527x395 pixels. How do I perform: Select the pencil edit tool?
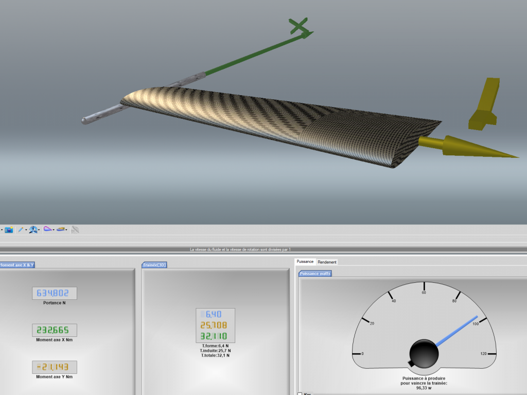click(x=21, y=230)
